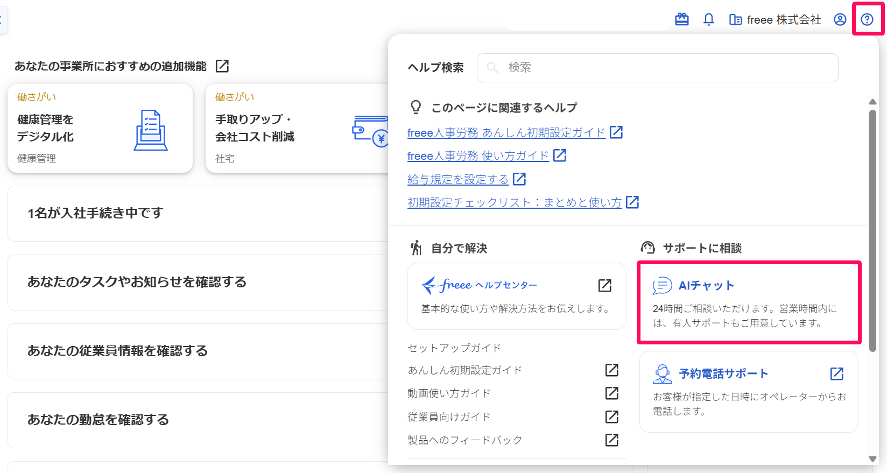Click the document laptop icon on 健康管理 card
This screenshot has width=887, height=473.
[x=151, y=130]
